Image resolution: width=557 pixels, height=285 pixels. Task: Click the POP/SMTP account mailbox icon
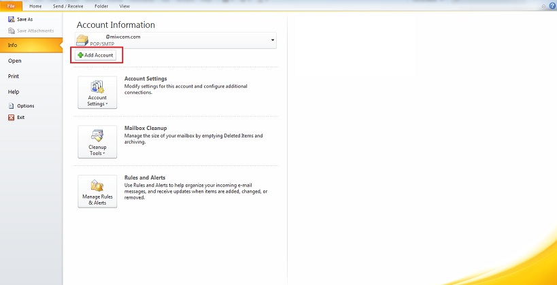(x=82, y=40)
